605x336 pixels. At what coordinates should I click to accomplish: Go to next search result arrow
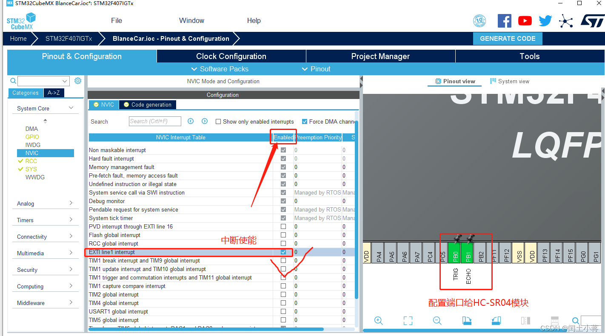coord(205,121)
